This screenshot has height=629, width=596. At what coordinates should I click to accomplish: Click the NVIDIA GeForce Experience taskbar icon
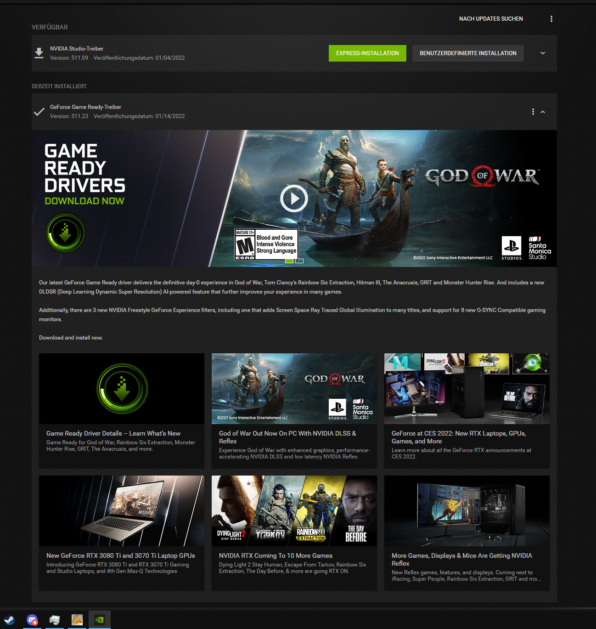[x=99, y=620]
